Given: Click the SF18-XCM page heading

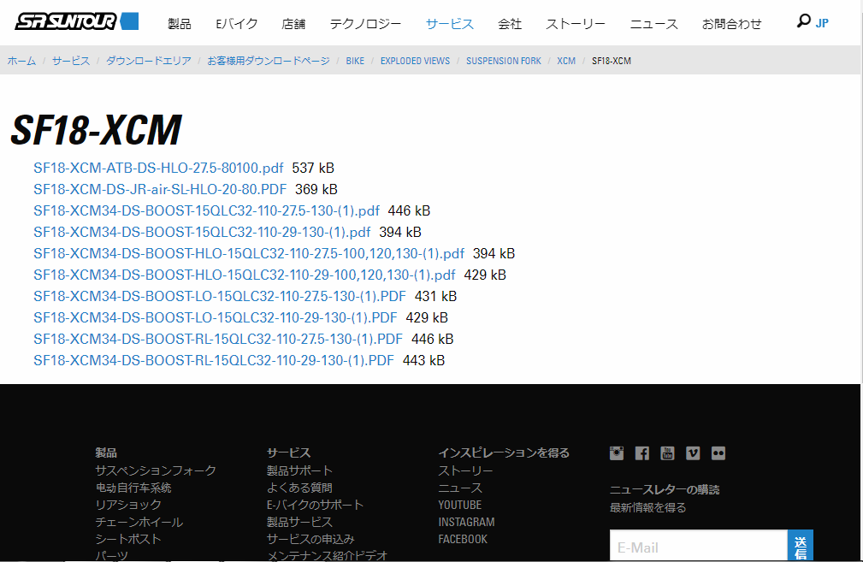Looking at the screenshot, I should [97, 131].
